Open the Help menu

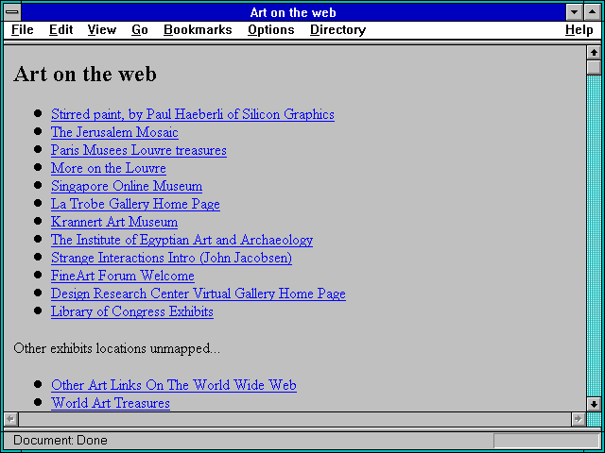(x=579, y=29)
